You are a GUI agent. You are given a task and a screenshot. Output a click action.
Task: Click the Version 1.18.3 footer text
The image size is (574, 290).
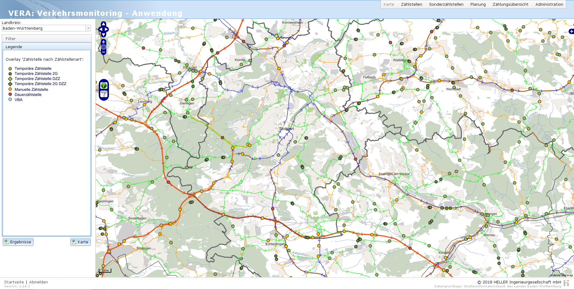coord(17,286)
